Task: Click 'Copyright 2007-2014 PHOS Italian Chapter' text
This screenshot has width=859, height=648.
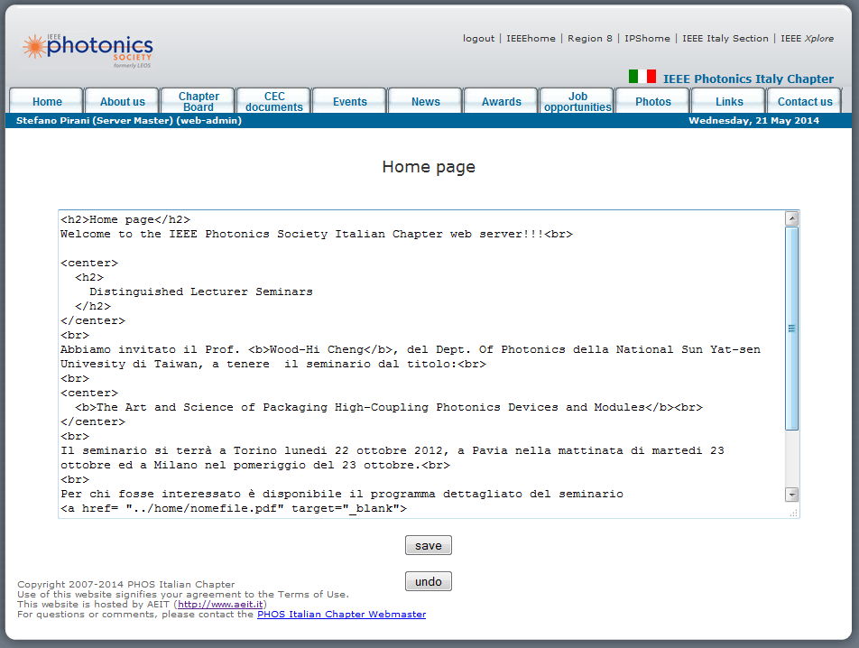Action: [x=126, y=585]
